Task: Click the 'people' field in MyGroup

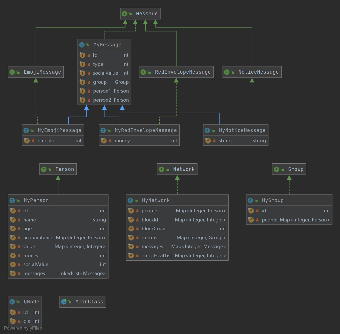Action: pos(270,220)
